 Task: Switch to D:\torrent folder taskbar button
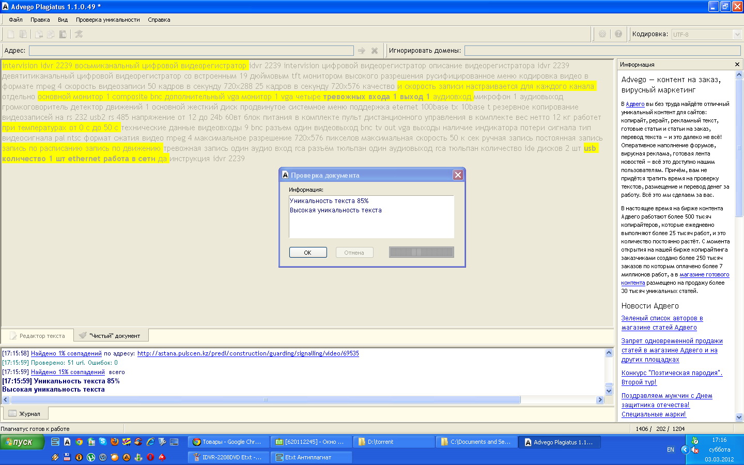(x=394, y=442)
